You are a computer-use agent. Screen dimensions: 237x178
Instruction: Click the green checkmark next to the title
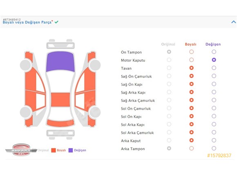point(56,22)
